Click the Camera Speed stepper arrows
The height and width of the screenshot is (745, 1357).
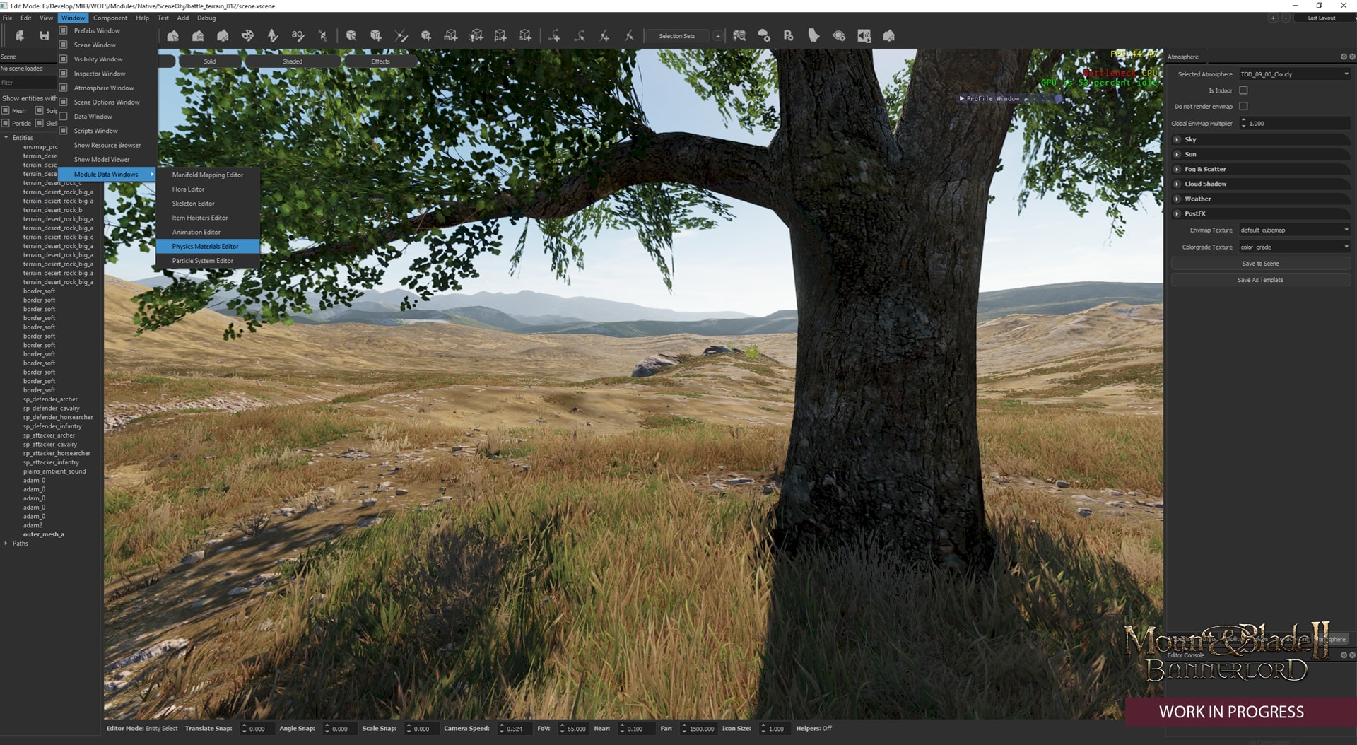[502, 729]
